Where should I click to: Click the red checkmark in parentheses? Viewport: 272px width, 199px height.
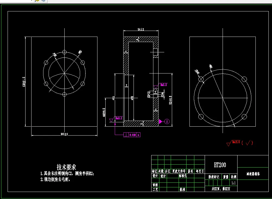(x=248, y=143)
